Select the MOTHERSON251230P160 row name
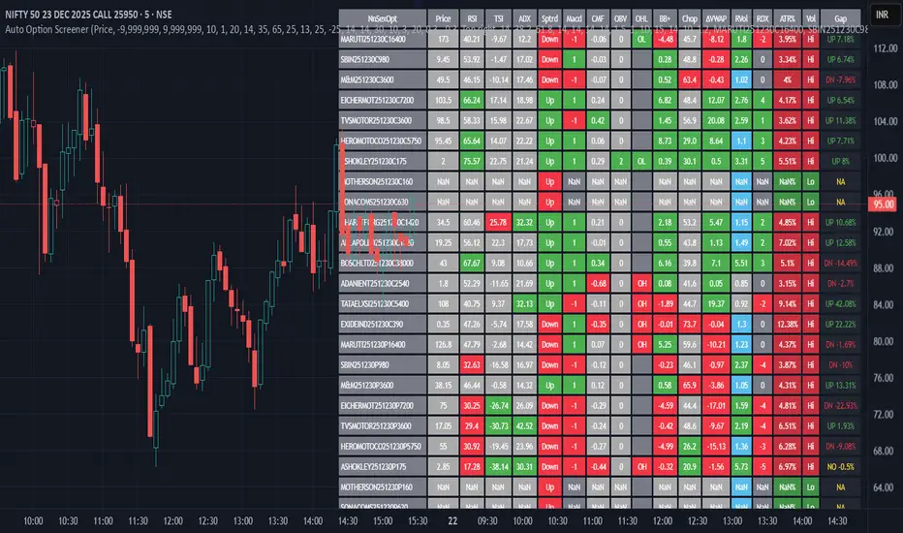 [x=383, y=486]
